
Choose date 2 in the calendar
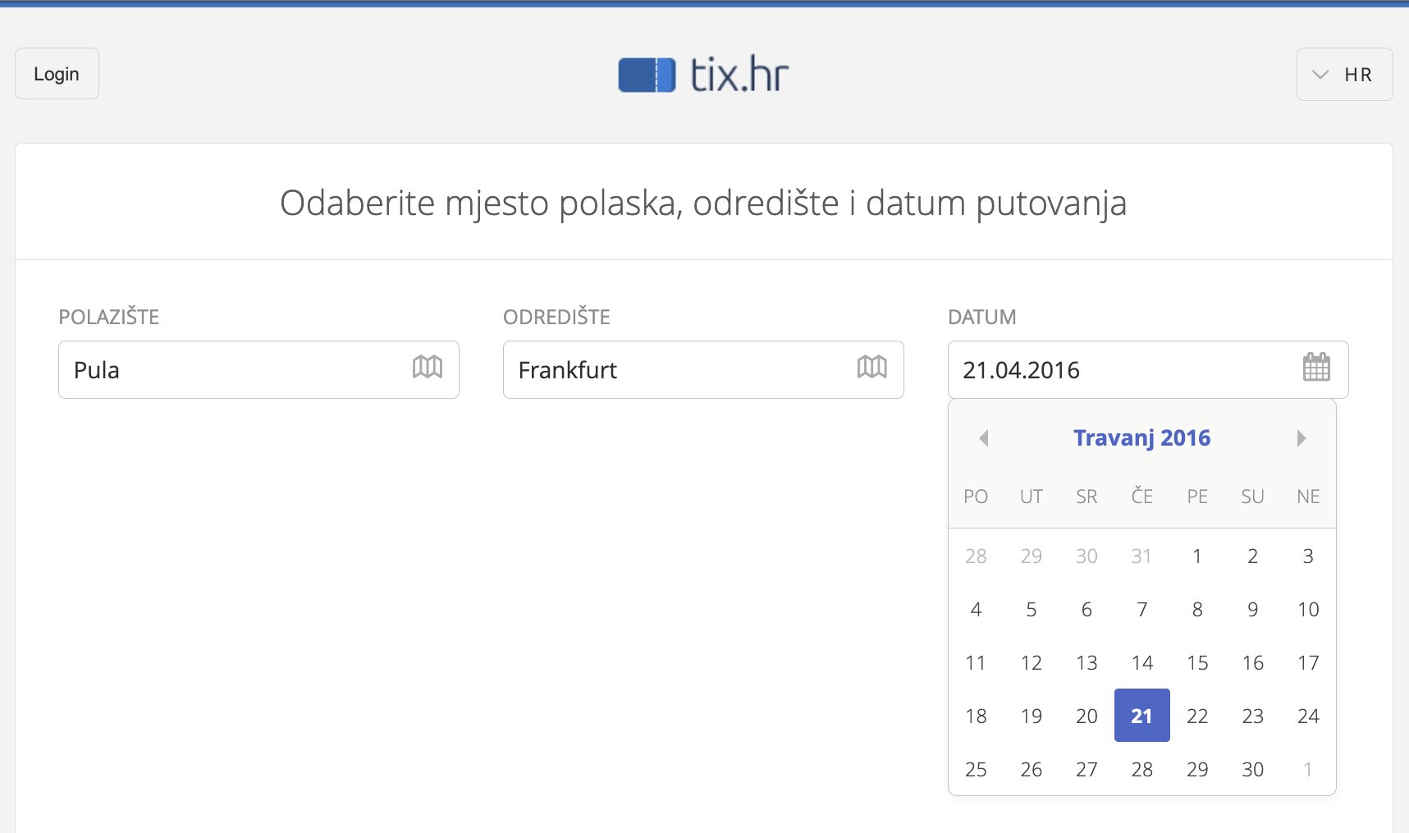pyautogui.click(x=1253, y=556)
